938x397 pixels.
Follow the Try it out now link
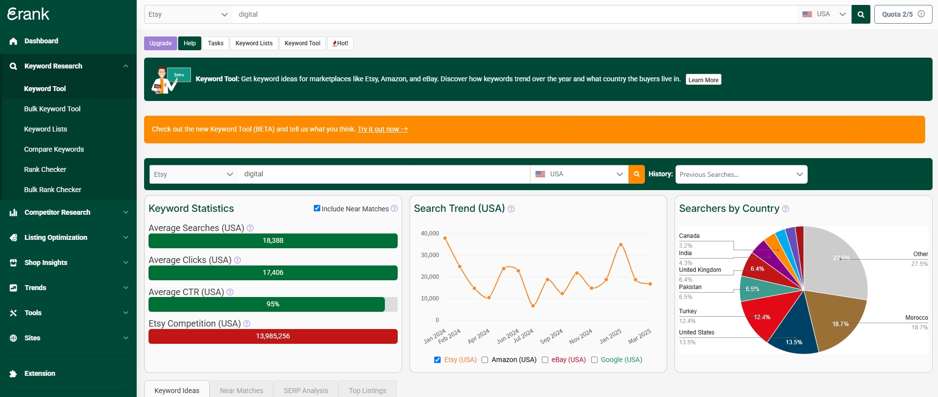tap(383, 129)
